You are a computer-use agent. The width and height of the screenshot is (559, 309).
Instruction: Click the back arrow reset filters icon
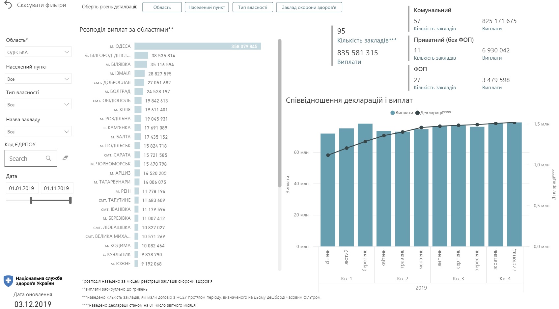8,5
